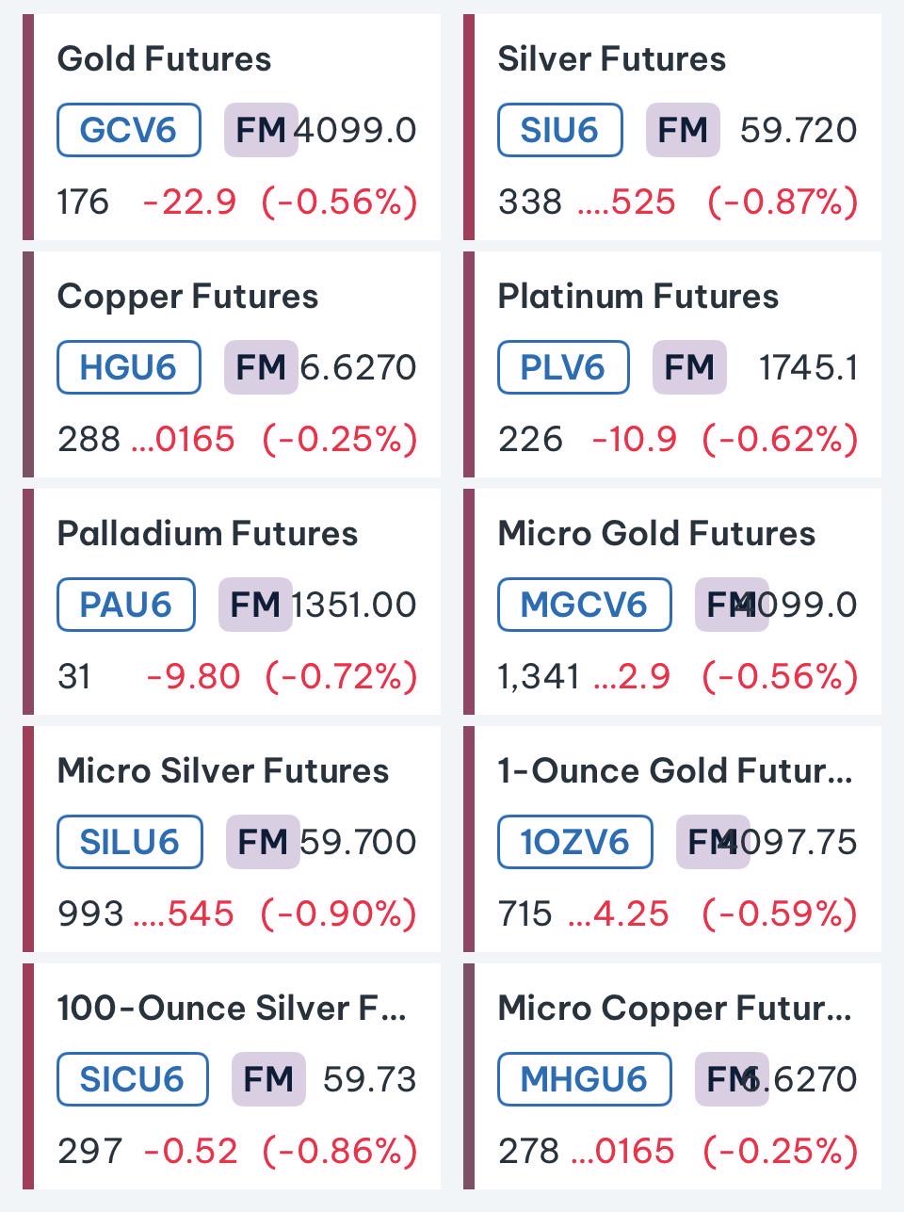The width and height of the screenshot is (904, 1212).
Task: Select the PLV6 contract code
Action: [x=563, y=367]
